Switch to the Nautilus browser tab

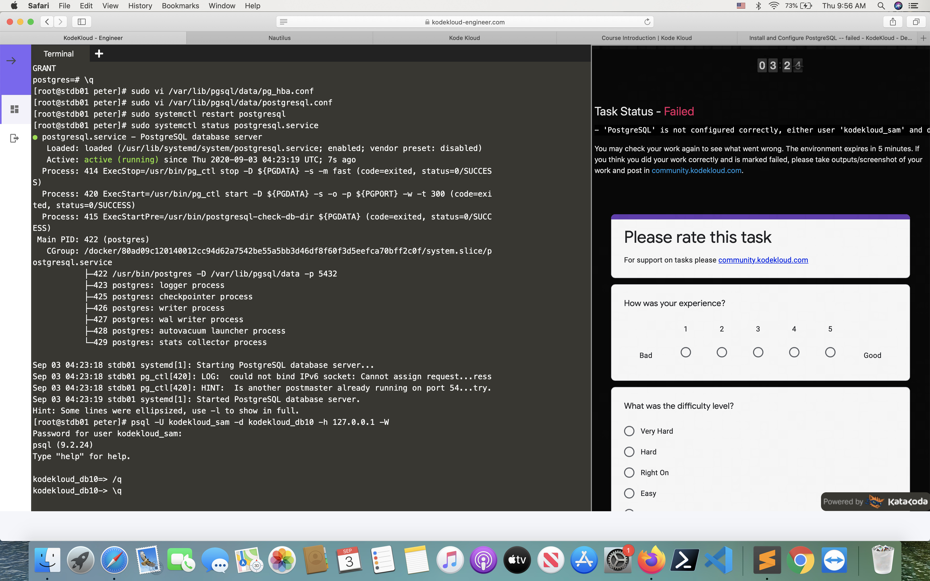click(279, 38)
